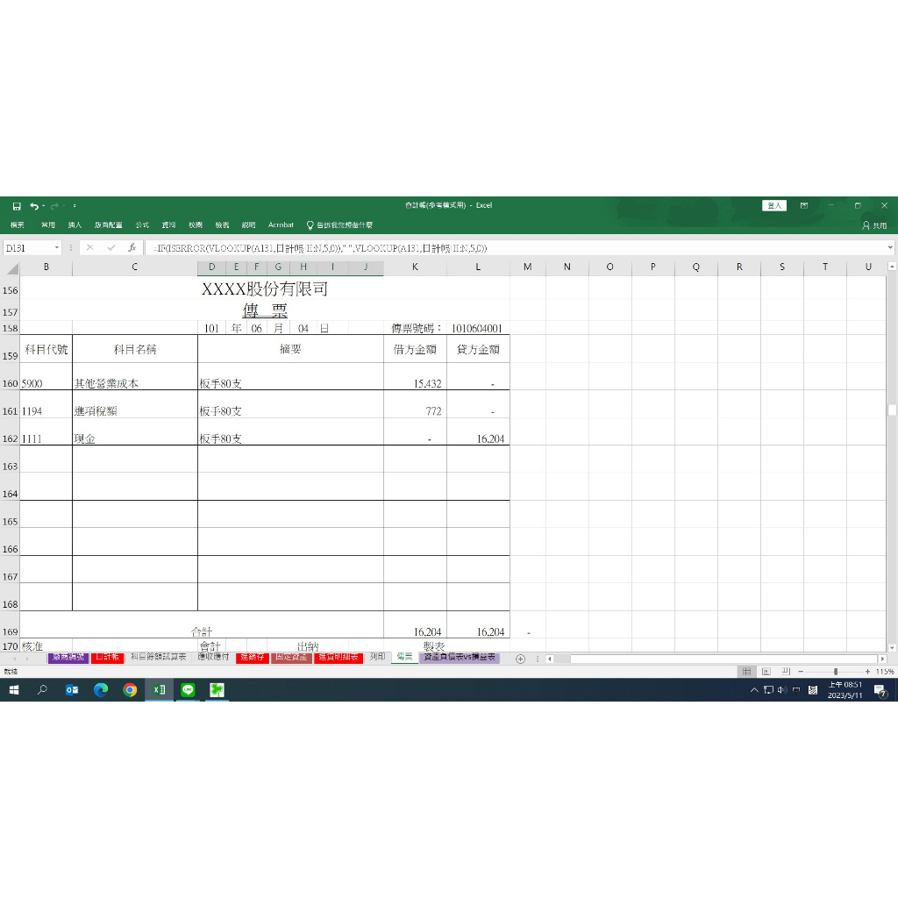Open the 公式 ribbon tab
898x898 pixels.
(142, 225)
